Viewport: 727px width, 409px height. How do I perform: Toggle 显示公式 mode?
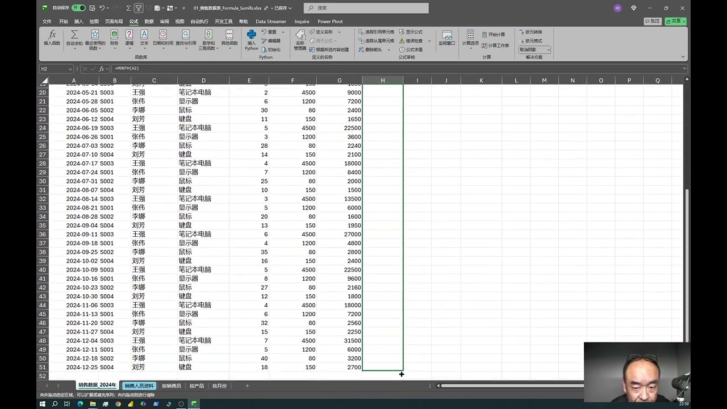411,32
